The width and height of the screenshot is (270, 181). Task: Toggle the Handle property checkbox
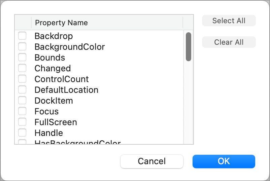(22, 133)
